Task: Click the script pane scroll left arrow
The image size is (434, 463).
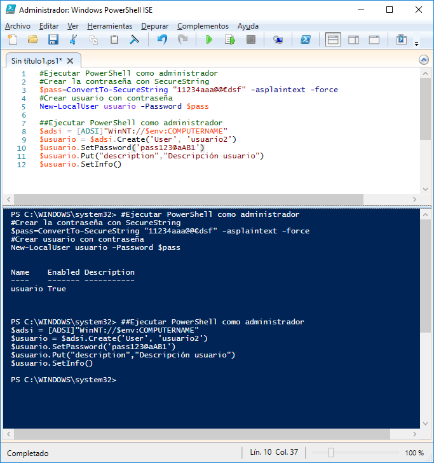Action: (x=8, y=199)
